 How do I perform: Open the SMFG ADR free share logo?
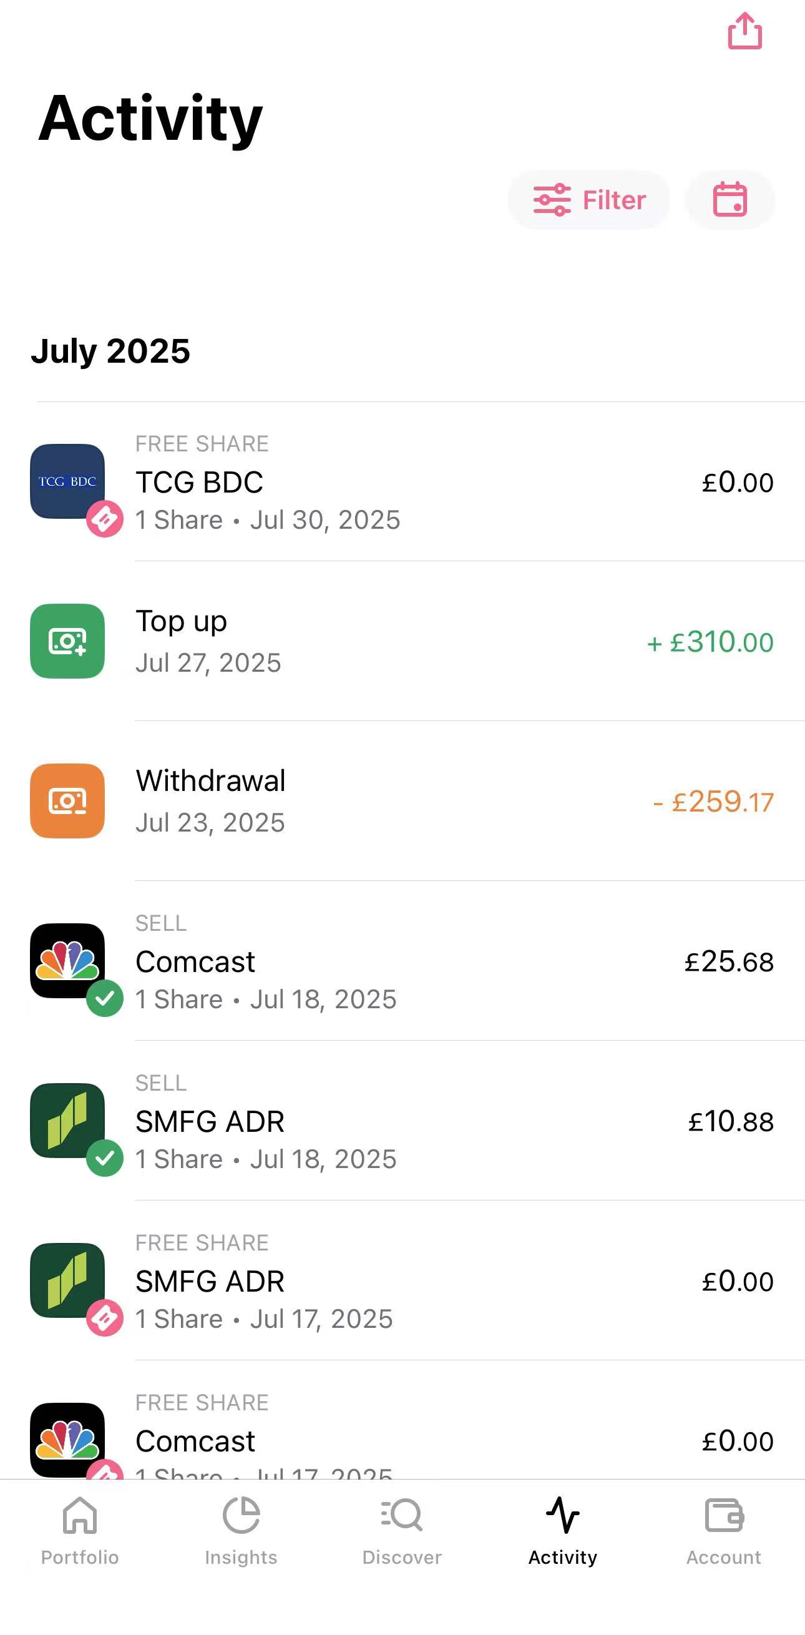point(67,1281)
